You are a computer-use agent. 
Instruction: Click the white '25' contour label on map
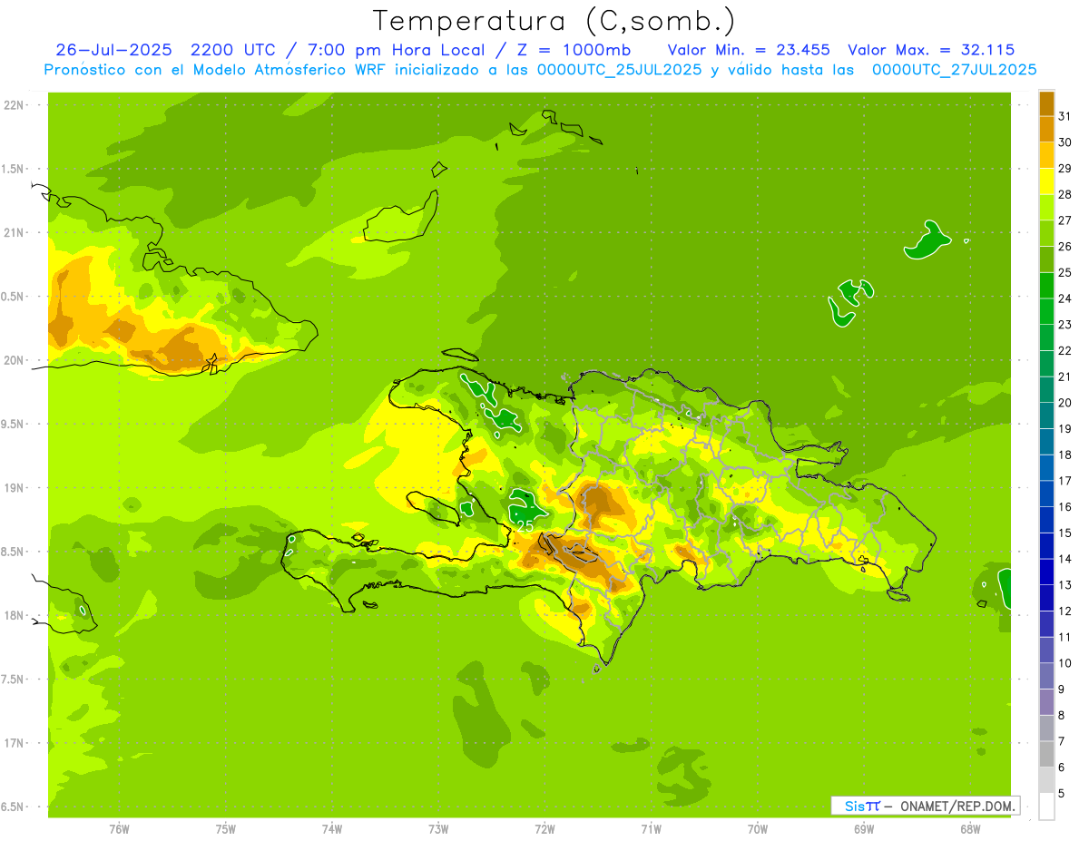(525, 525)
